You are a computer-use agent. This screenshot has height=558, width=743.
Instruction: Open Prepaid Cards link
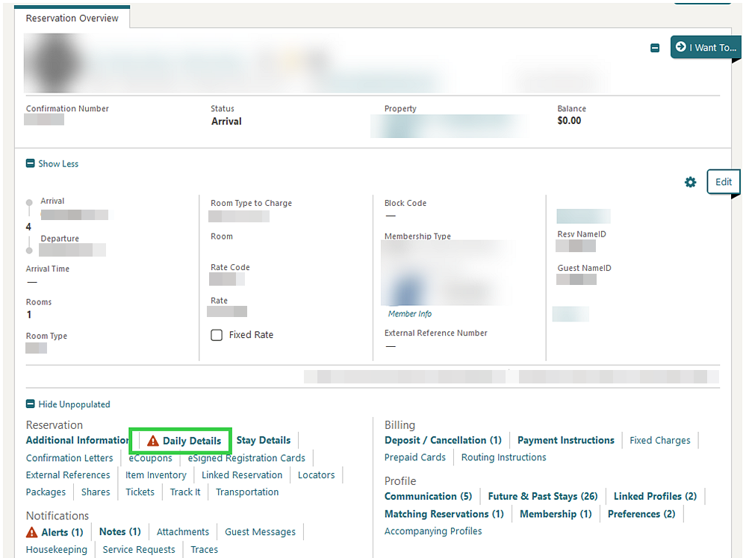pyautogui.click(x=415, y=457)
